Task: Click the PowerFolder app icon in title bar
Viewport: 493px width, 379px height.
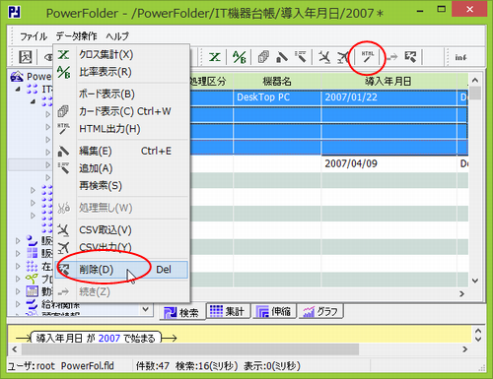Action: pos(14,12)
